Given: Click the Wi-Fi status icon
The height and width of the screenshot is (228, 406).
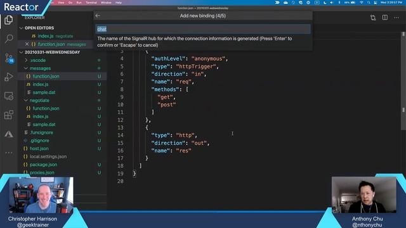Looking at the screenshot, I should point(362,3).
